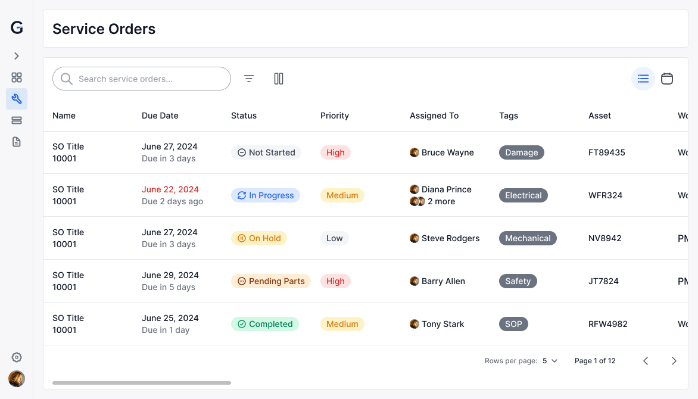The width and height of the screenshot is (698, 399).
Task: Go to the next page
Action: point(674,361)
